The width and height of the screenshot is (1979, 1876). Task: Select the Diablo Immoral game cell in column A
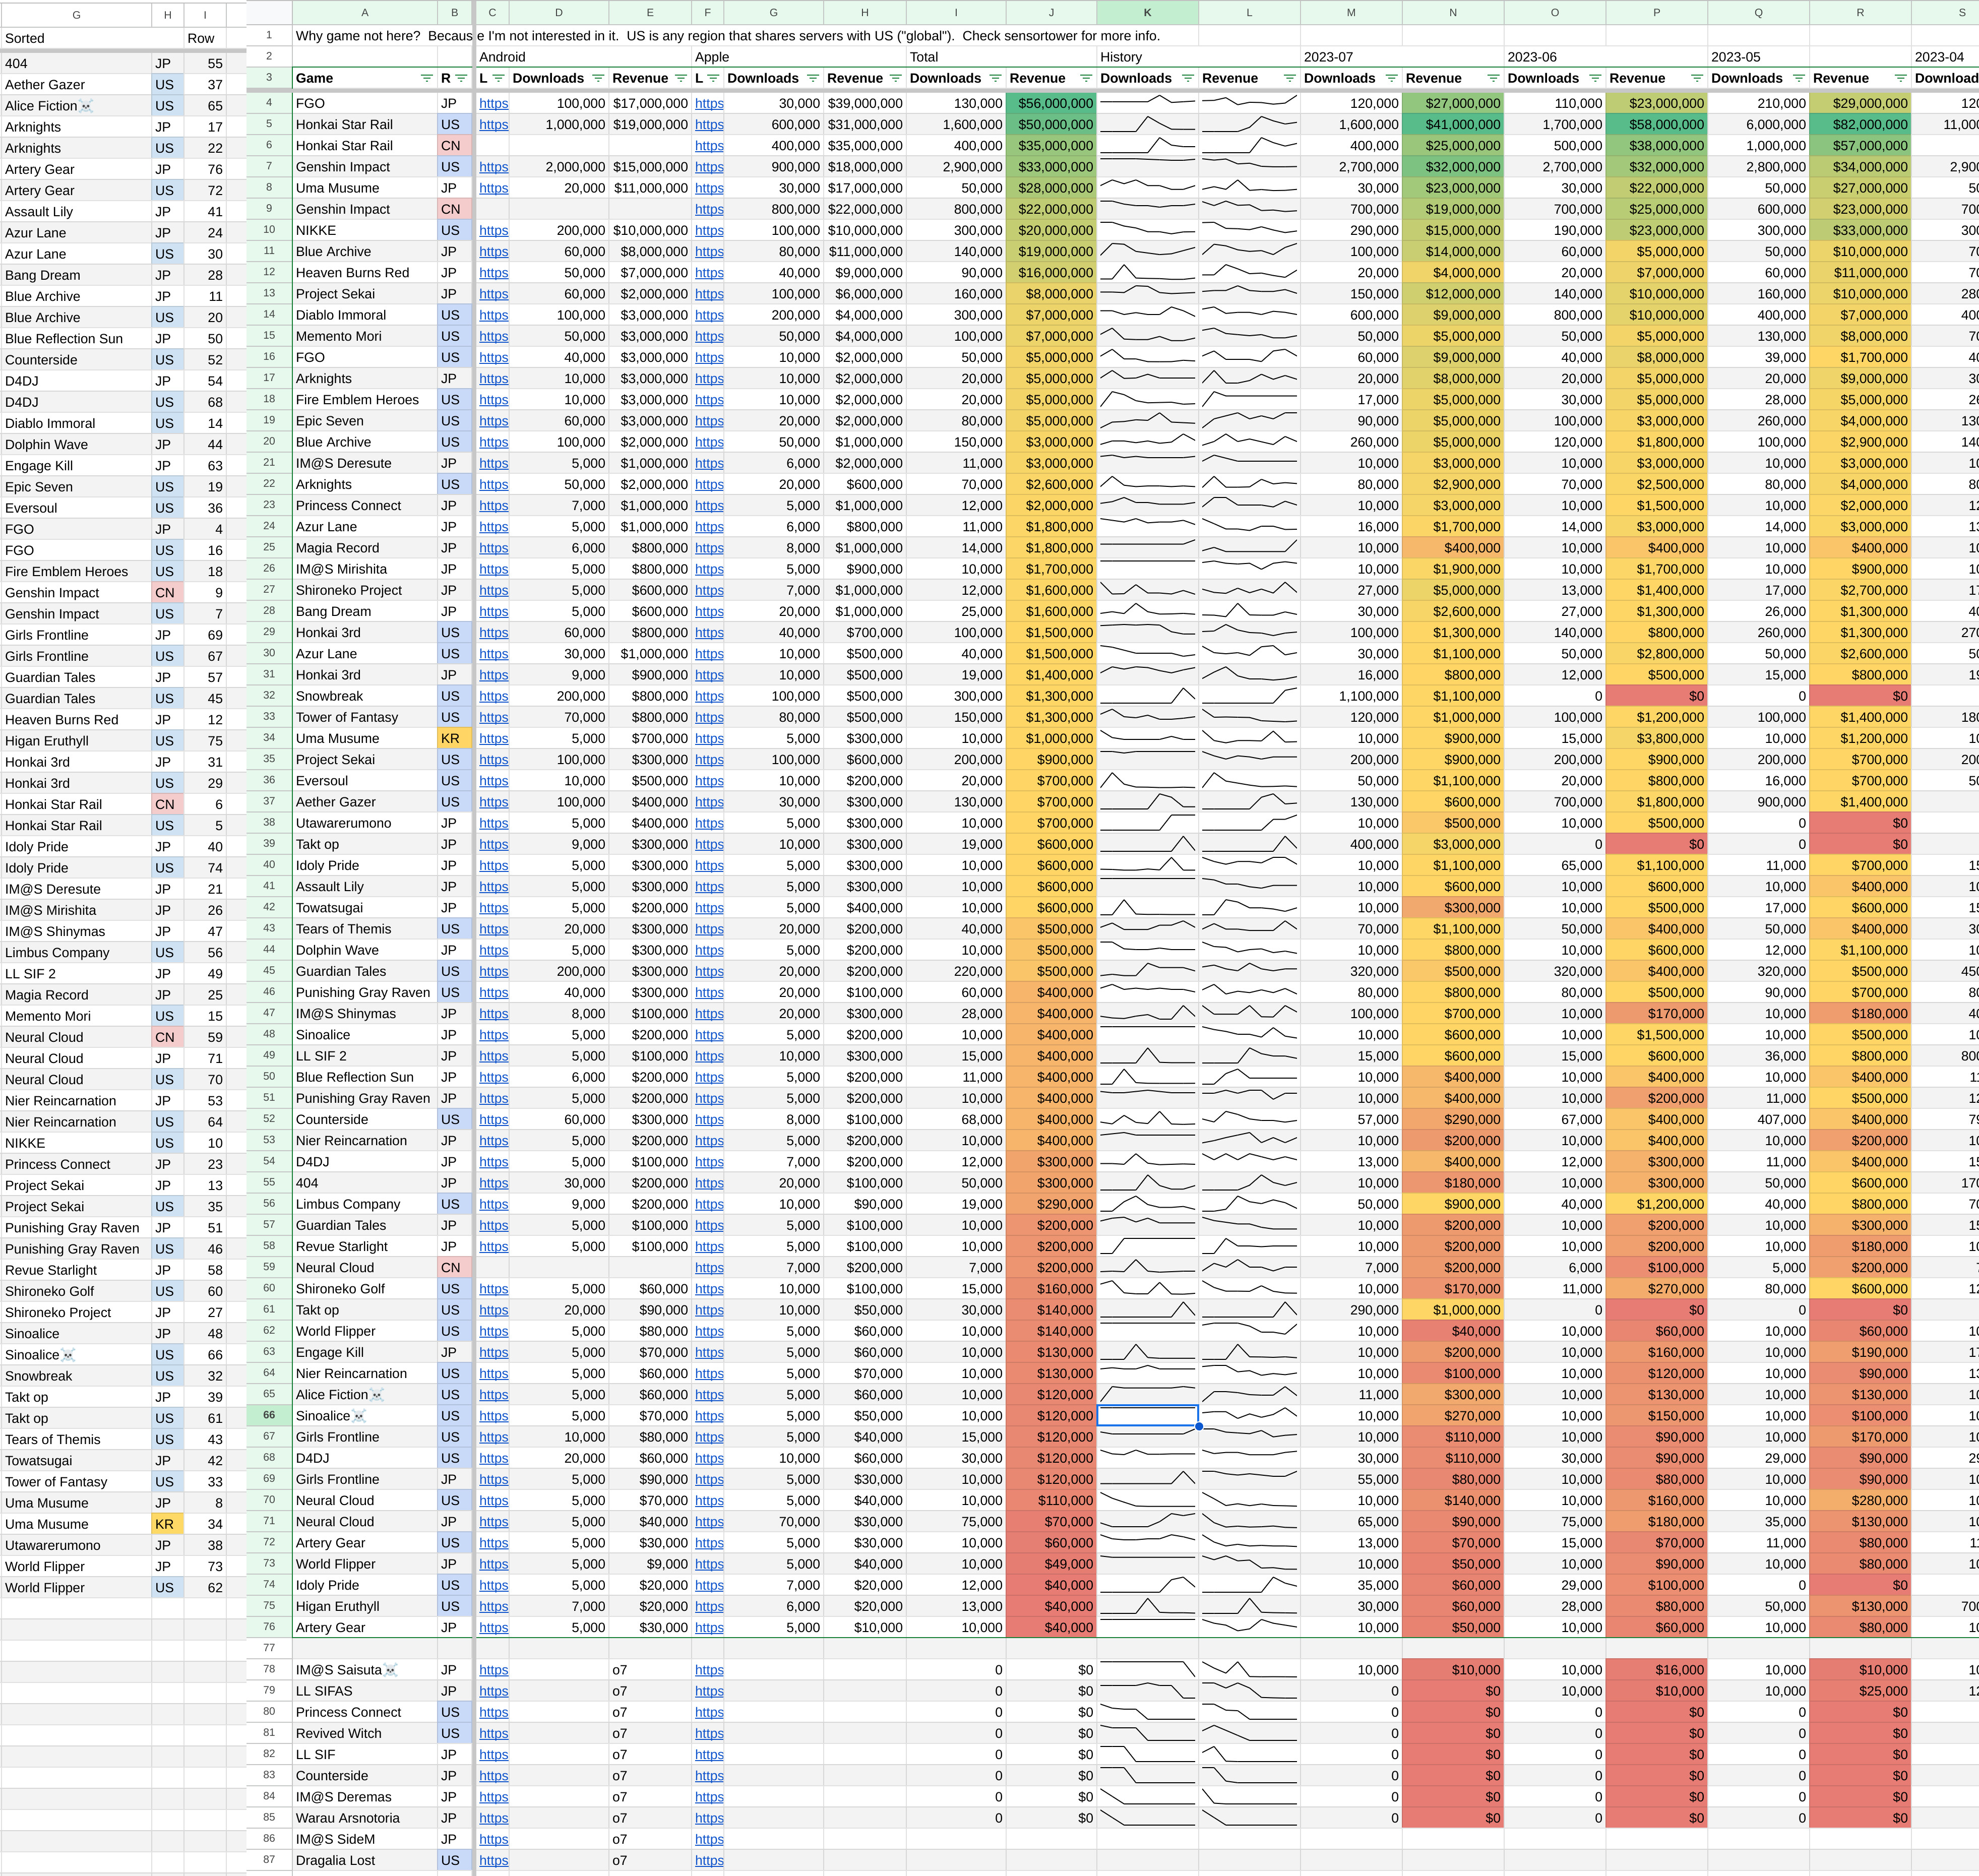click(365, 315)
